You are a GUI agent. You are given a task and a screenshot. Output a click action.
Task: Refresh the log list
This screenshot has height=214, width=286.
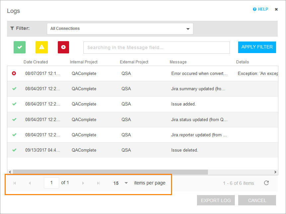pyautogui.click(x=266, y=183)
